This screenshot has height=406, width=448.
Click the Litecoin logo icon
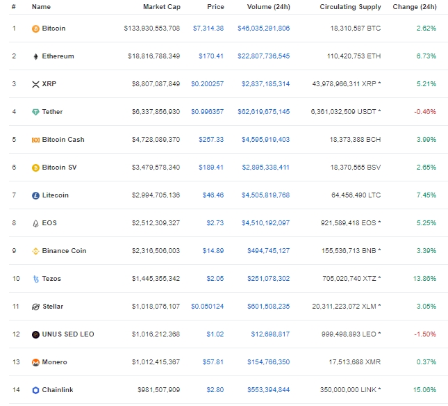[x=35, y=195]
